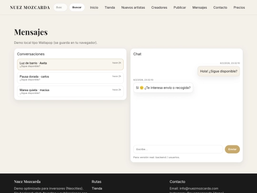Select the Luz de barrio · Awita conversation
The image size is (257, 193).
tap(70, 64)
